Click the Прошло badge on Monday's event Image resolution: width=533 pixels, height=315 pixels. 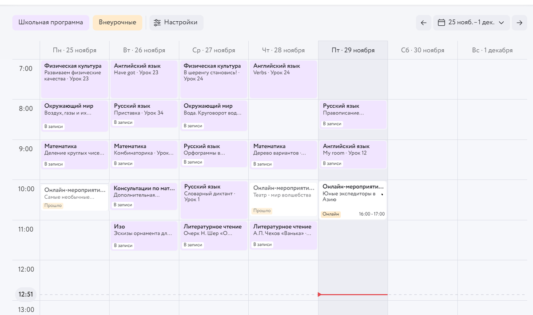click(53, 206)
